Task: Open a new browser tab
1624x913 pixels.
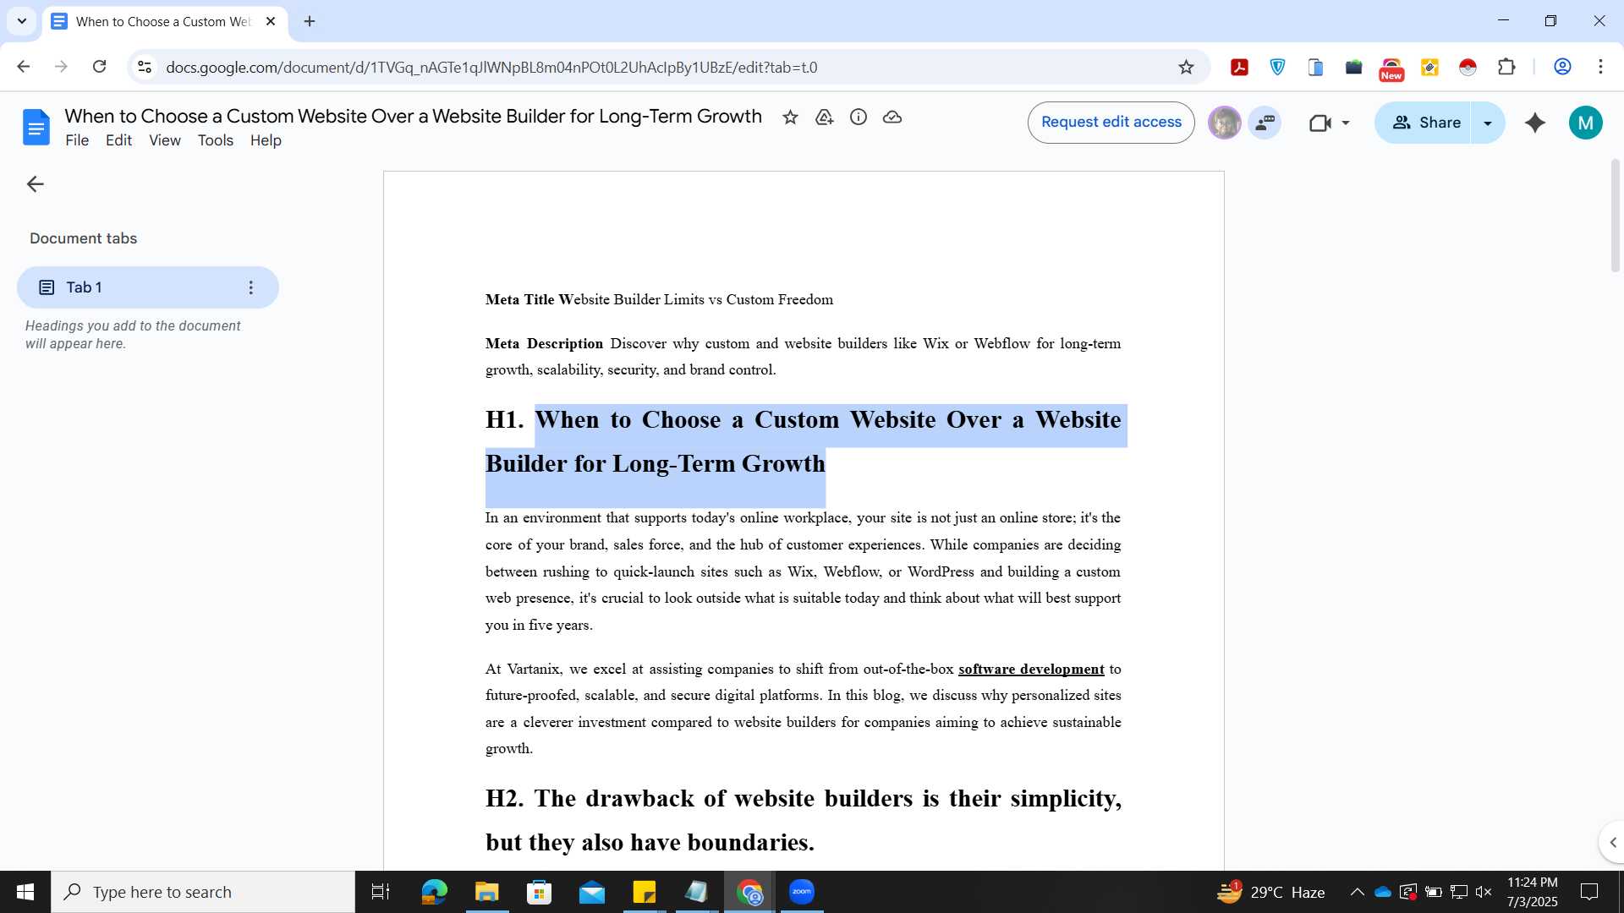Action: pyautogui.click(x=310, y=21)
